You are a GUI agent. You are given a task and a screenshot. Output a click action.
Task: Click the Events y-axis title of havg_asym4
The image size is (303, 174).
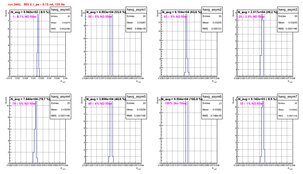(x=6, y=100)
